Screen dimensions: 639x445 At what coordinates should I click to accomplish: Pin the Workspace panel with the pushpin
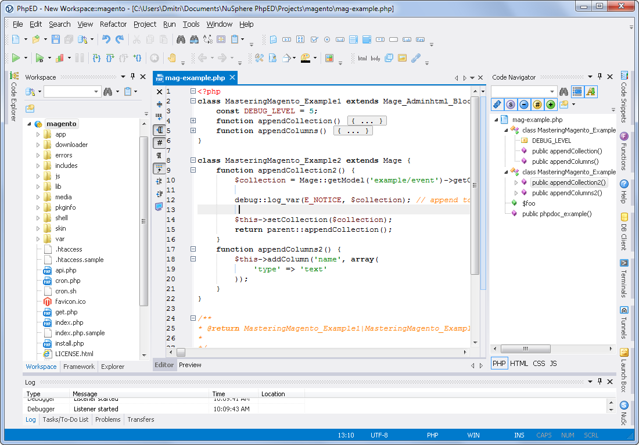132,77
